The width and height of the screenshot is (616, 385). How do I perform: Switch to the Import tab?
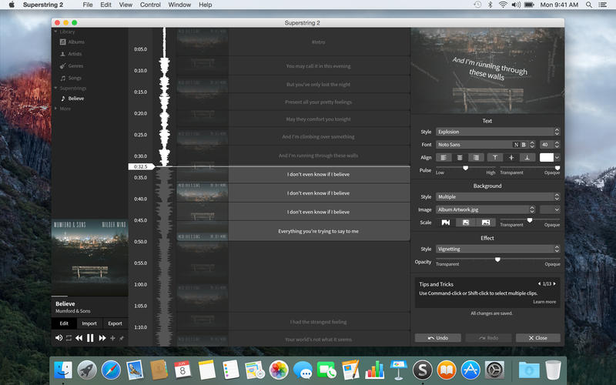pos(89,323)
